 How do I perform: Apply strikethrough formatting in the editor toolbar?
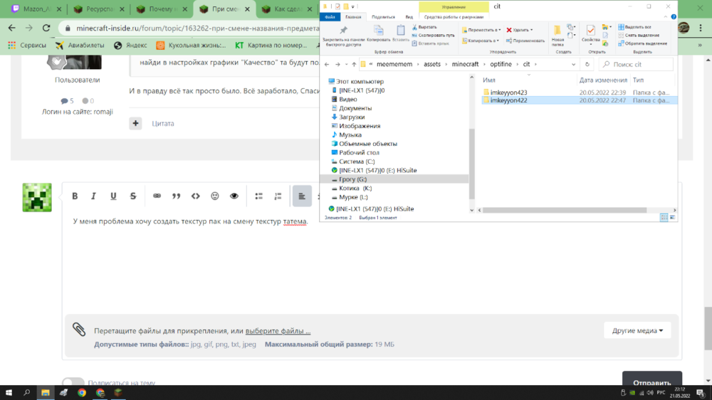click(133, 196)
